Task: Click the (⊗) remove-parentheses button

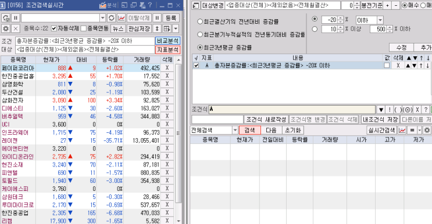Action: point(408,110)
